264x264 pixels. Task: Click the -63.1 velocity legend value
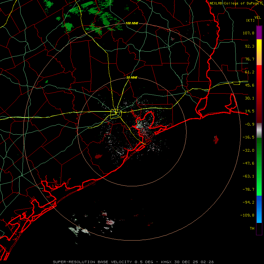[x=248, y=176]
